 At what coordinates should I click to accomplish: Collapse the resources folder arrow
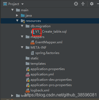point(17,21)
